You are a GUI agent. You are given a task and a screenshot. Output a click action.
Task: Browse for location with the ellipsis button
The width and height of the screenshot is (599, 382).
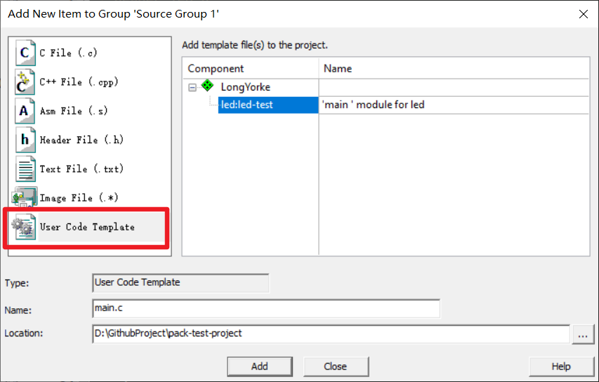click(x=582, y=334)
